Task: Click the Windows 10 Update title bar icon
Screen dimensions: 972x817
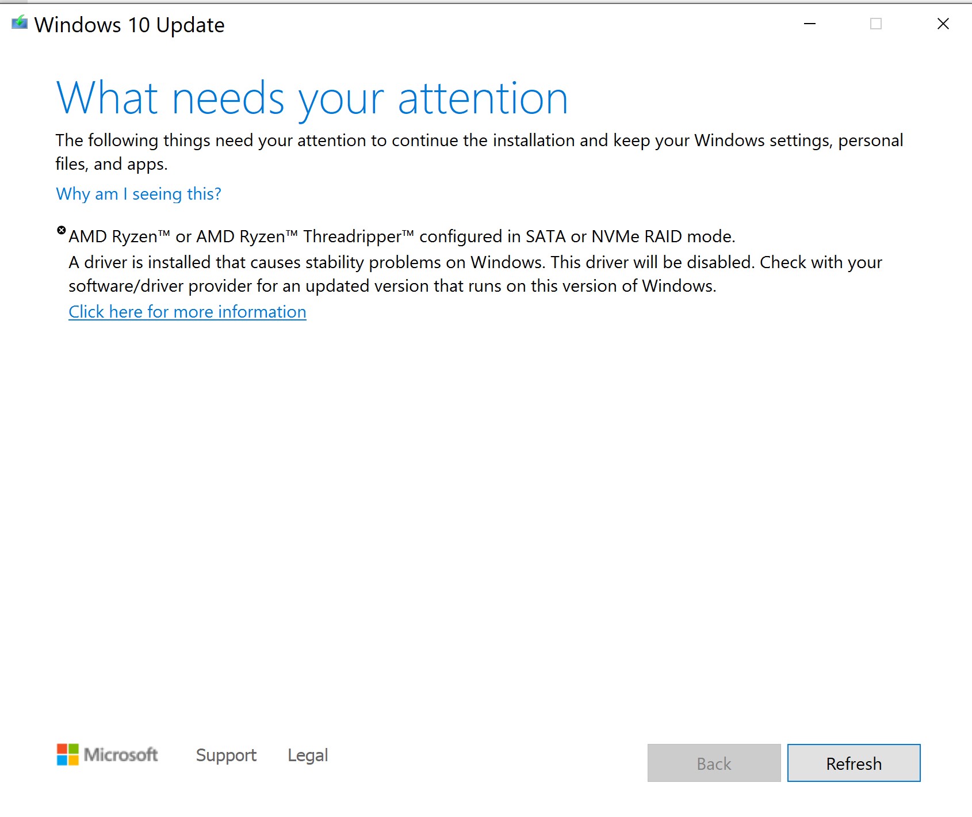Action: (20, 23)
